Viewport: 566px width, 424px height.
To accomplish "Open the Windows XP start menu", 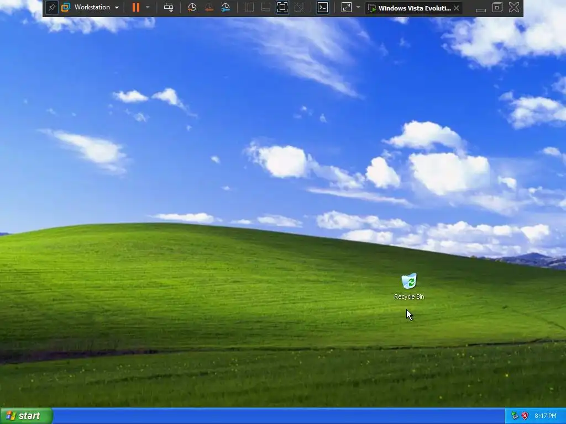I will (27, 416).
